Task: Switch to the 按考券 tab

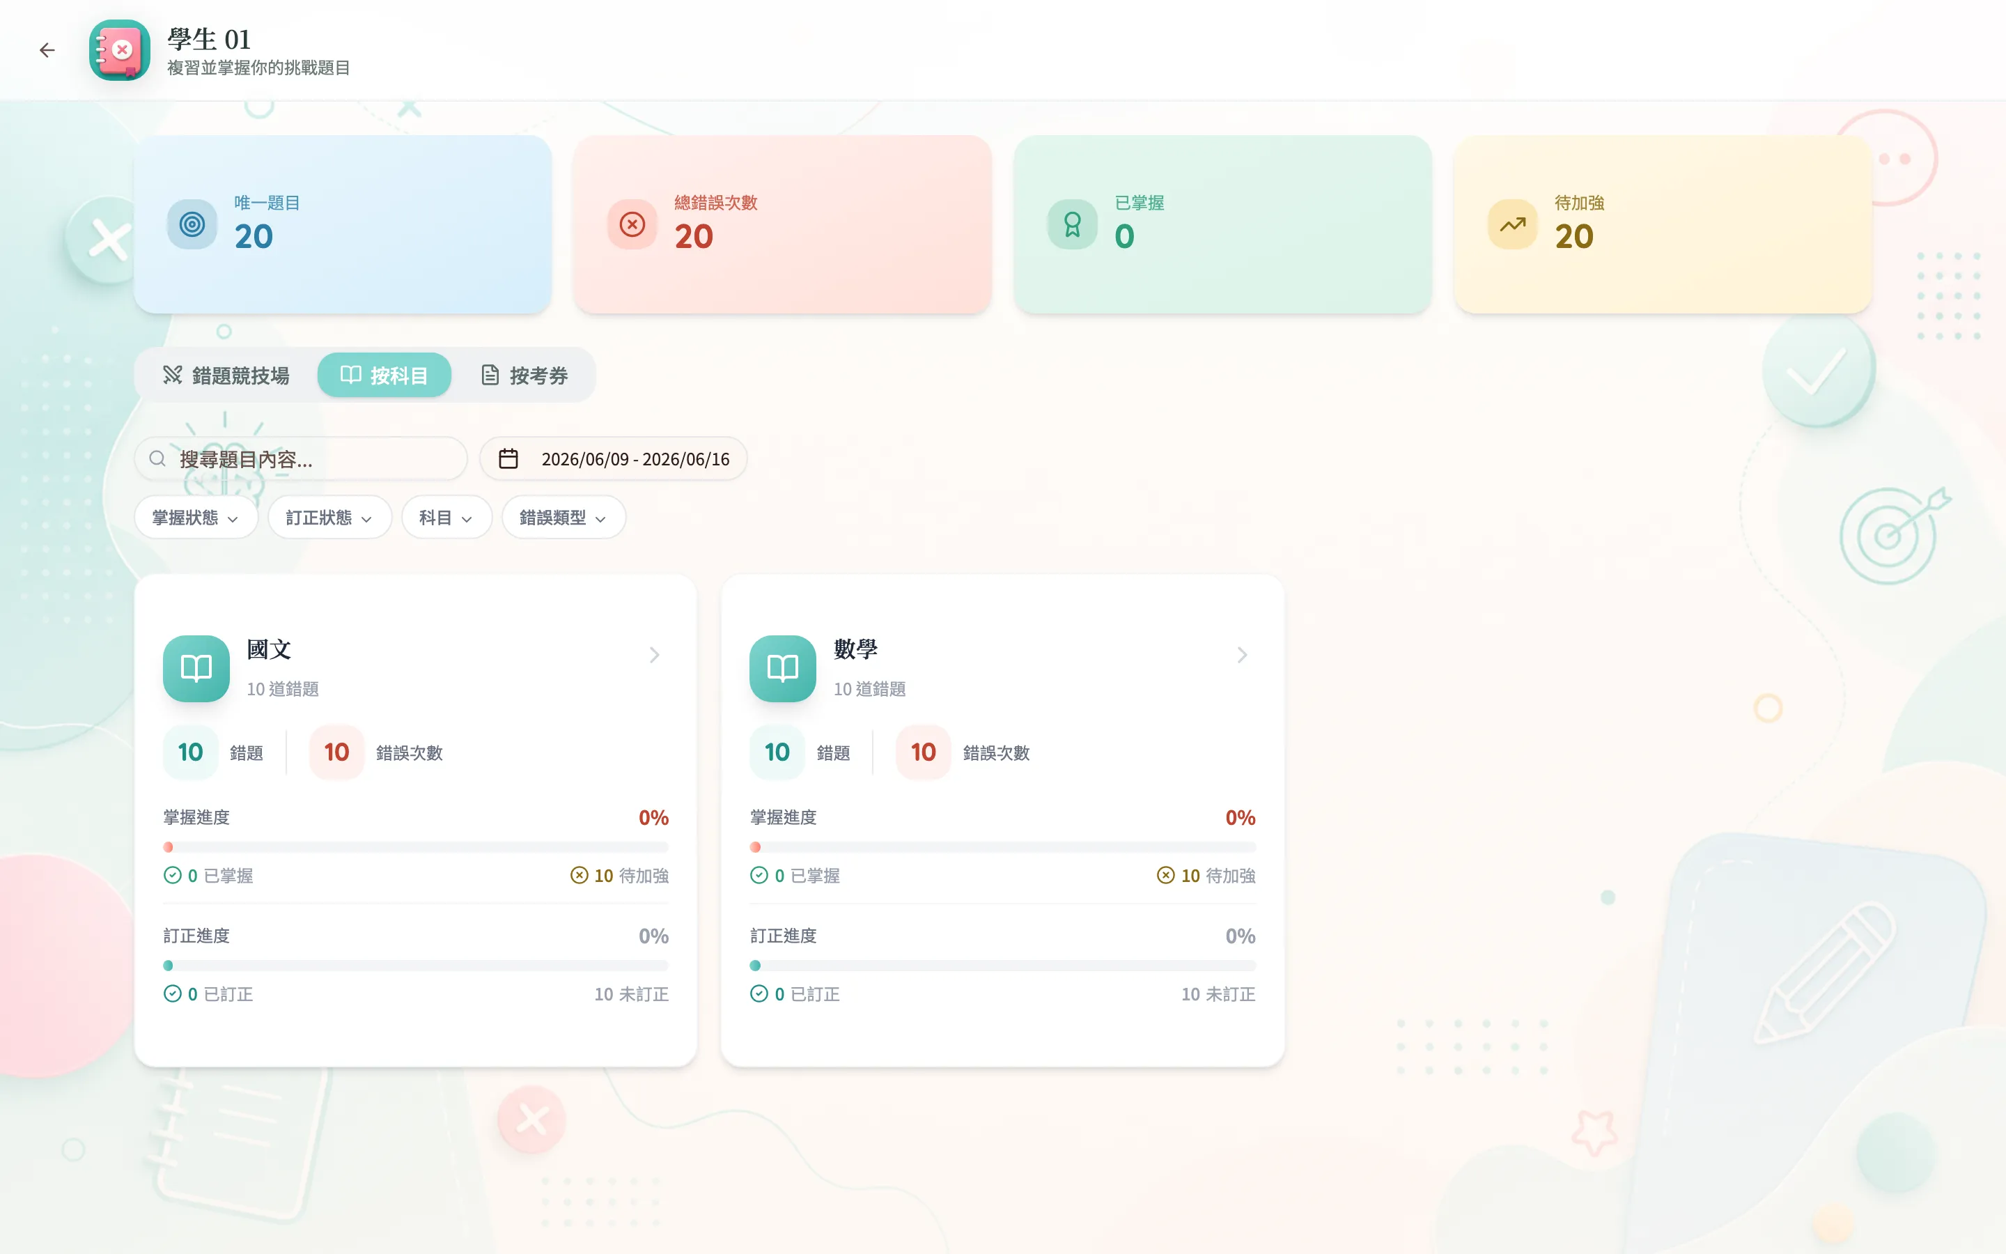Action: tap(524, 375)
